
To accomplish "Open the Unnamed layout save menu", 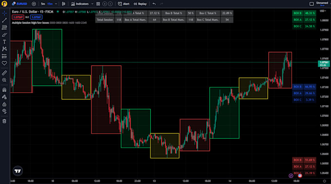I will tap(322, 4).
